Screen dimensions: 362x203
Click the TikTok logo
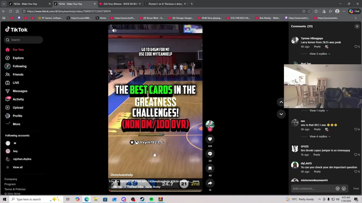tap(16, 30)
